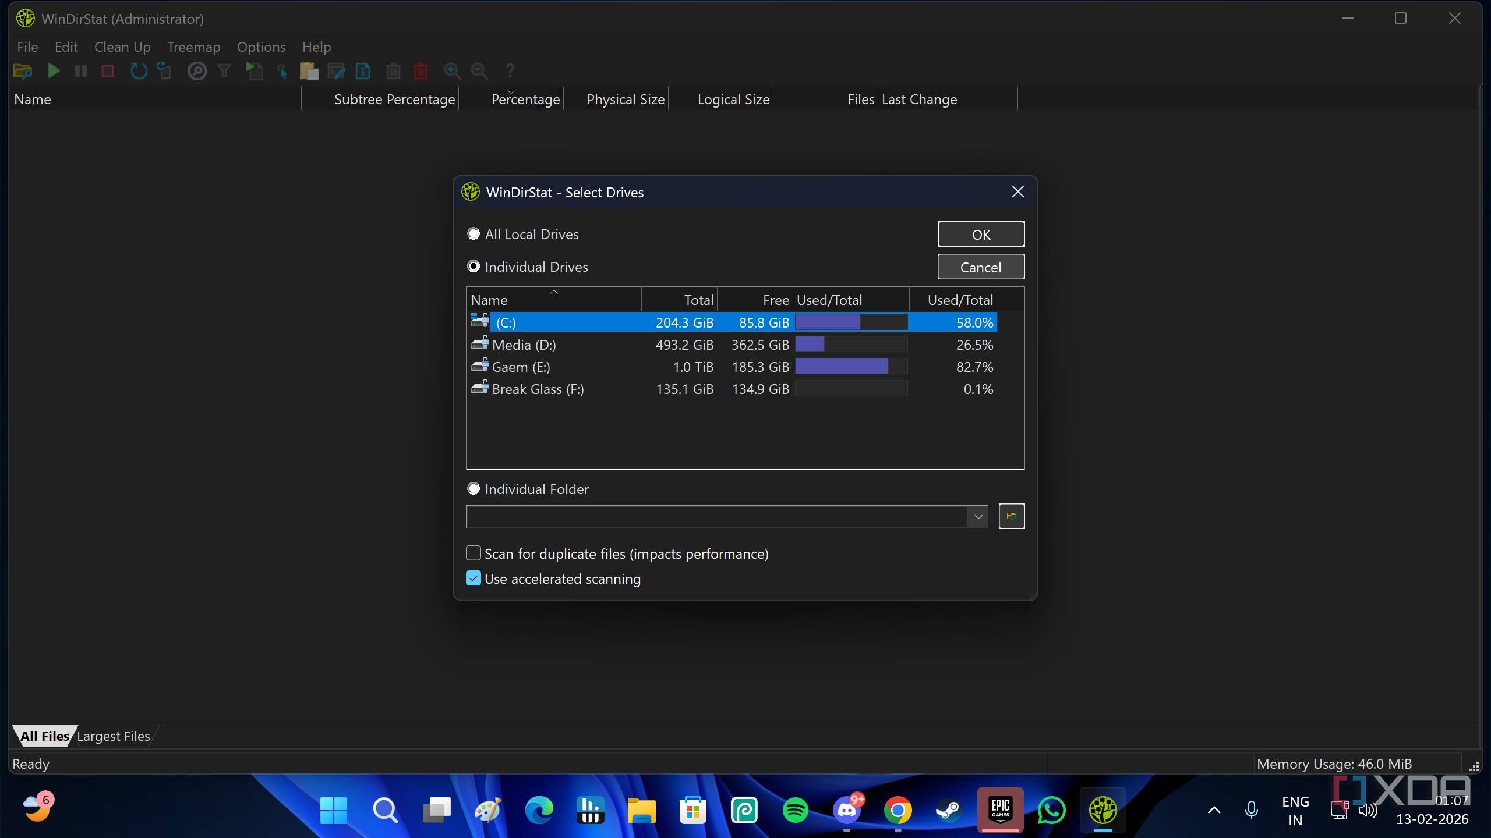Click 82.7% value in Gaem row
The image size is (1491, 838).
[974, 367]
